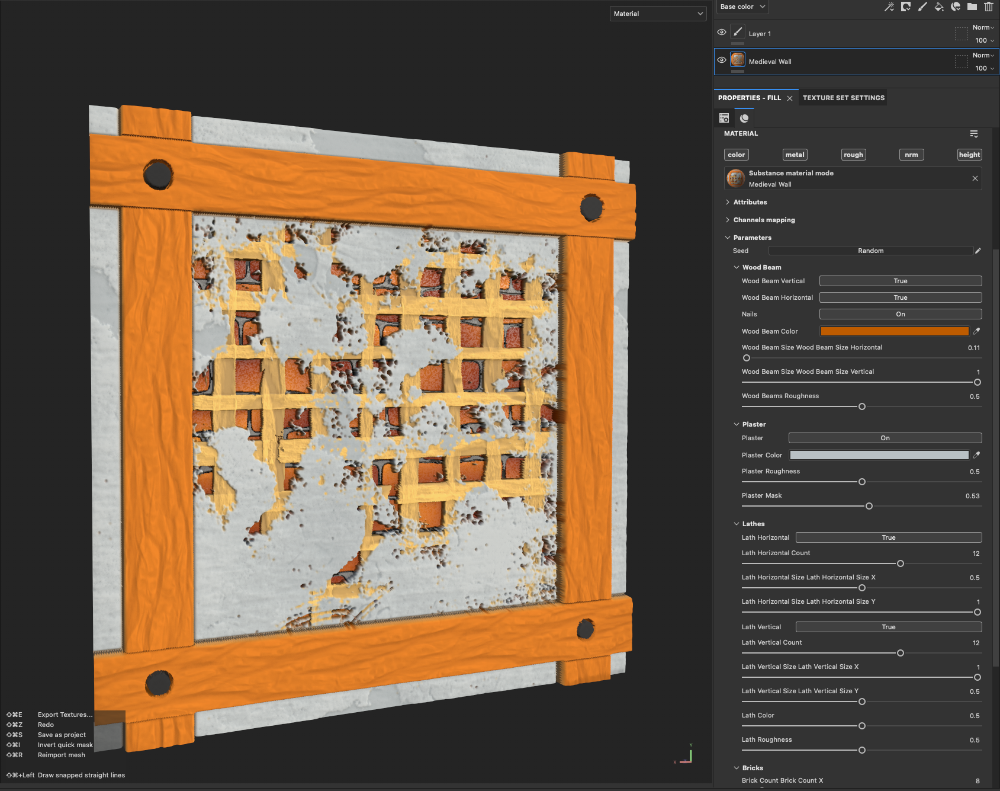Select the Medieval Wall layer thumbnail

(x=738, y=60)
